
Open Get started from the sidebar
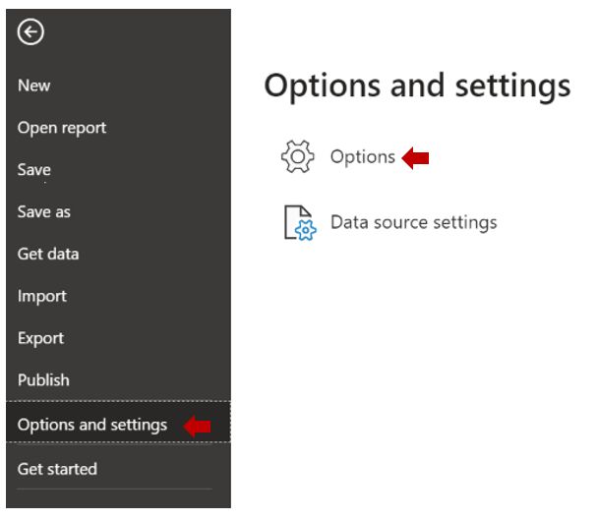click(57, 469)
